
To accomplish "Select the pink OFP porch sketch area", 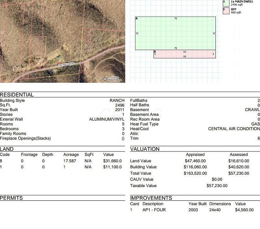I will [x=184, y=54].
